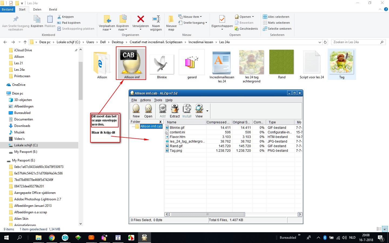Viewport: 389px width, 243px height.
Task: Click Selectie omkeren in the ribbon
Action: 277,29
